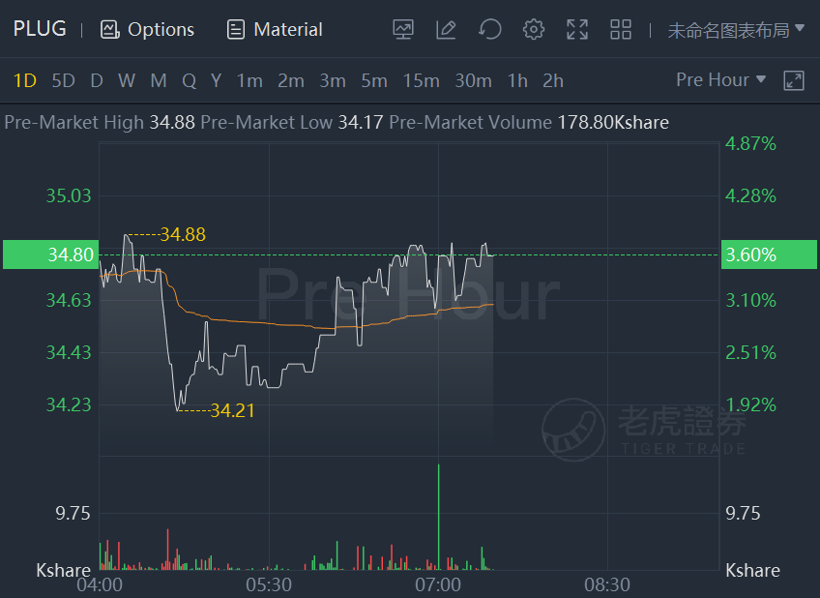Toggle fullscreen arrows icon
Image resolution: width=820 pixels, height=598 pixels.
(x=577, y=29)
